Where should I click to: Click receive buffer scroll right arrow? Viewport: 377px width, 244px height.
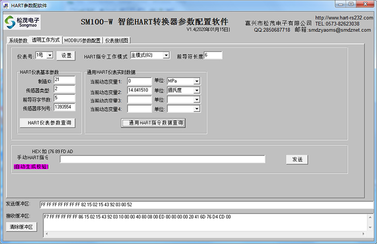click(363, 234)
